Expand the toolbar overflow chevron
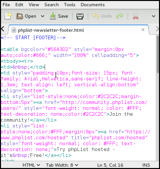This screenshot has width=160, height=169. click(x=153, y=16)
